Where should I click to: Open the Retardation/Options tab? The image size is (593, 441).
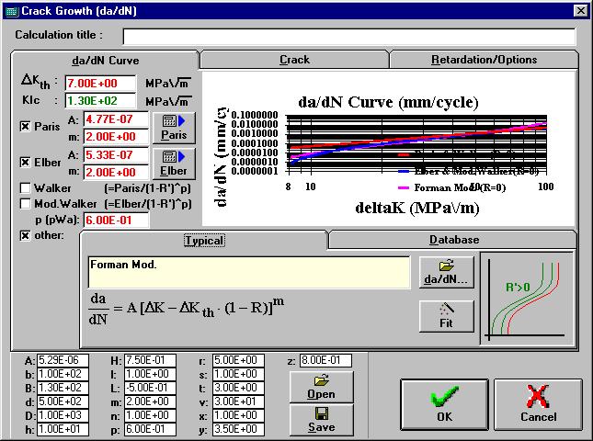pyautogui.click(x=484, y=60)
